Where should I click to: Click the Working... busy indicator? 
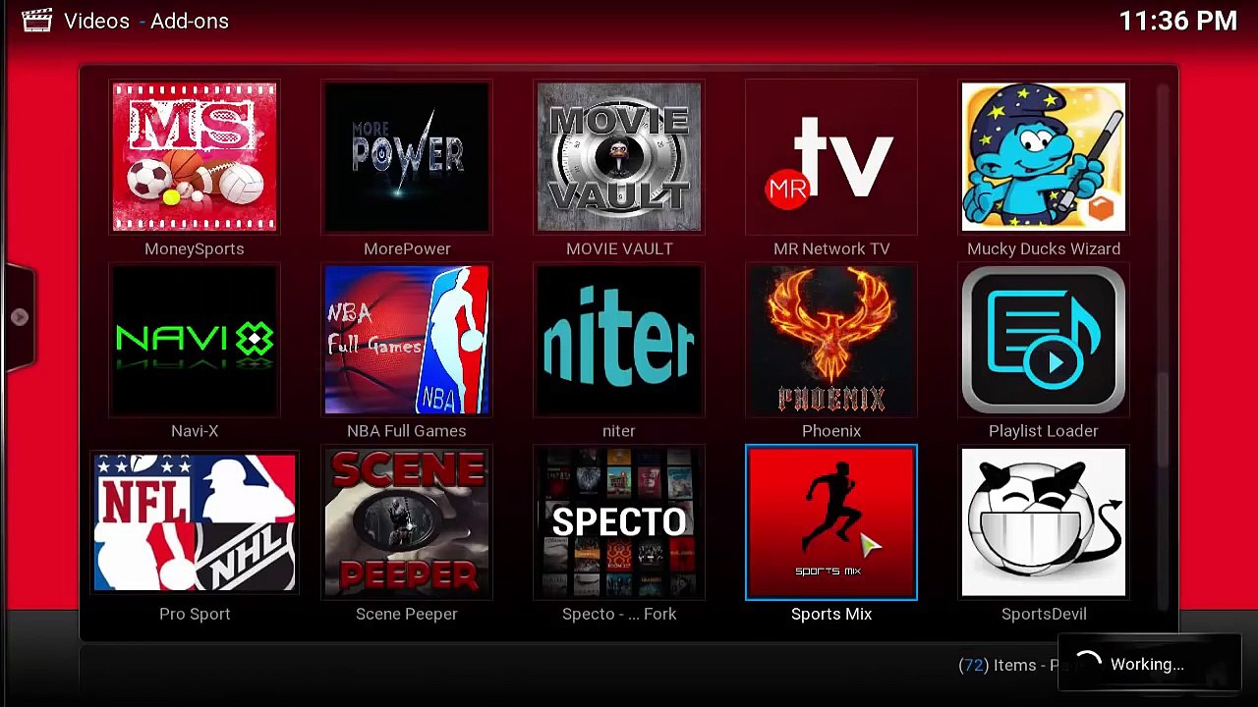click(1149, 664)
